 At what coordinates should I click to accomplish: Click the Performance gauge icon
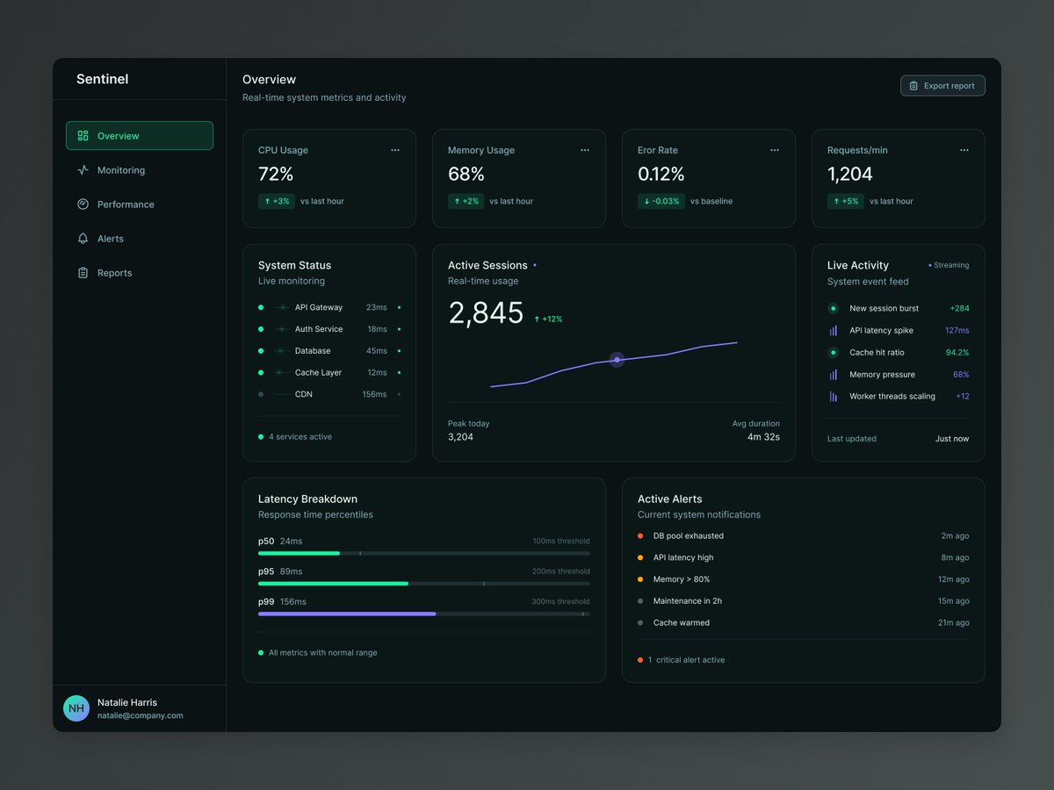[83, 205]
